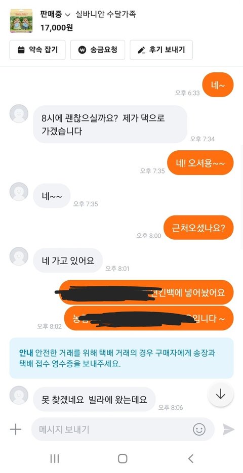
Task: Focus the 메시지 보내기 input field
Action: [x=123, y=429]
